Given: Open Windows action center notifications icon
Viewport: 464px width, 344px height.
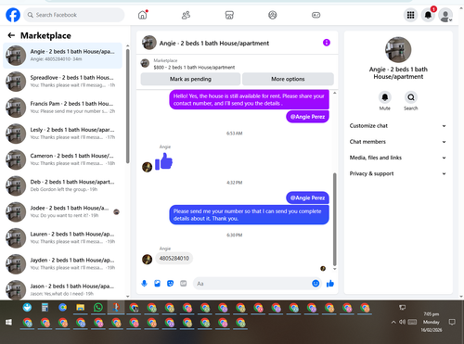Looking at the screenshot, I should click(452, 322).
